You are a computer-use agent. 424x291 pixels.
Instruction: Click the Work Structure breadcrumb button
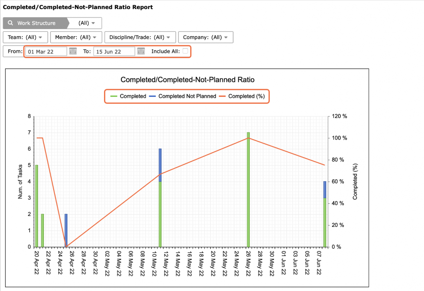[x=35, y=23]
